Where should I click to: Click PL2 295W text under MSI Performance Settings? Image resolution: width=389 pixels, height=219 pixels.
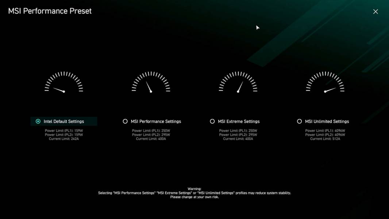[x=151, y=135]
